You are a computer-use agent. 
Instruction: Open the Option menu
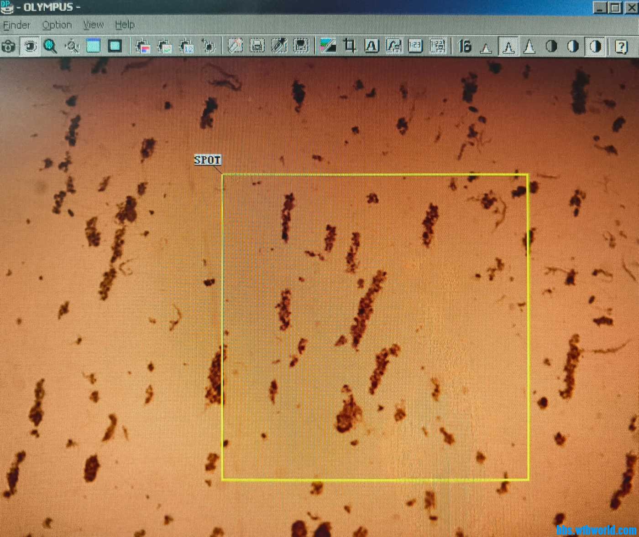coord(57,25)
